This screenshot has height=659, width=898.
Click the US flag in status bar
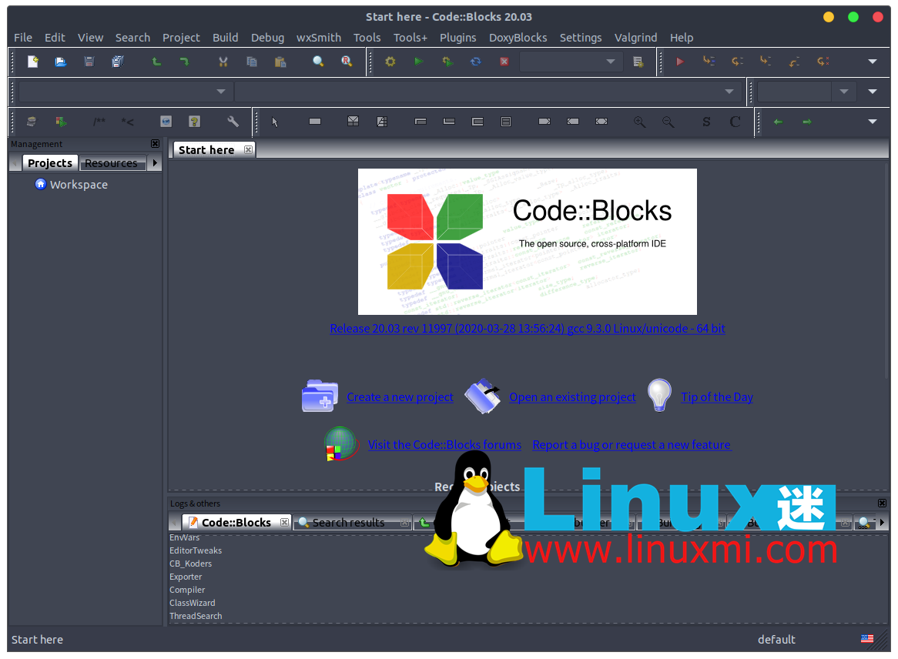(867, 639)
